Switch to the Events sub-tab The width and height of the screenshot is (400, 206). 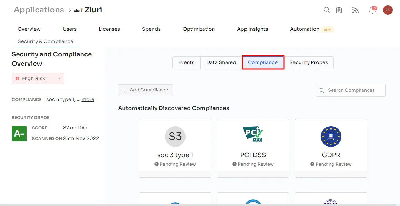[x=186, y=63]
